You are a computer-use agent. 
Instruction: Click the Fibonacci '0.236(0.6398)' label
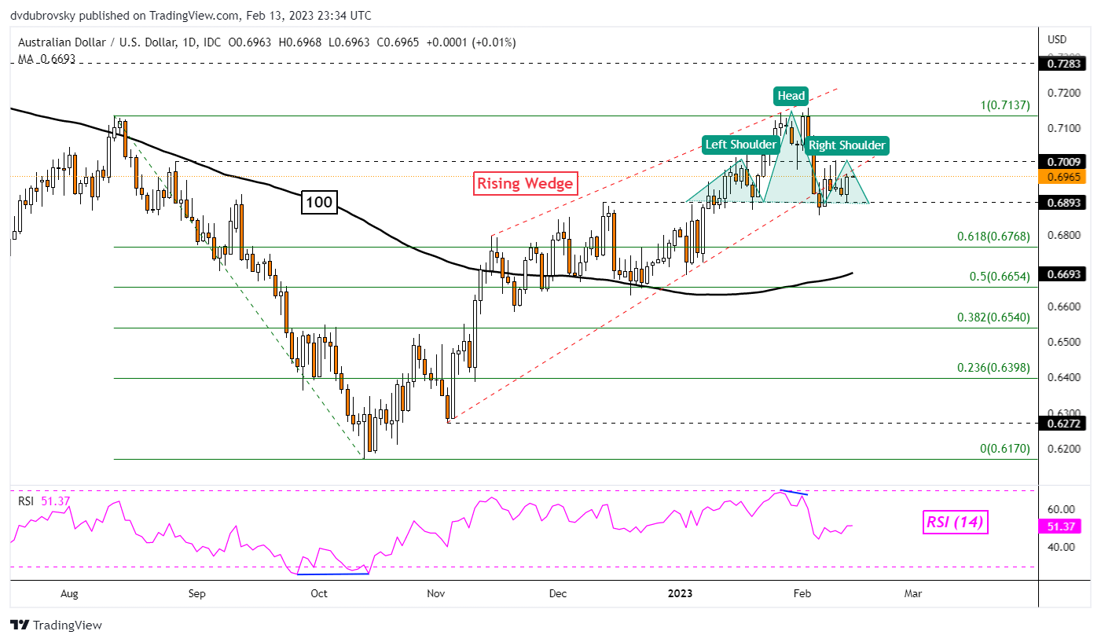tap(993, 368)
